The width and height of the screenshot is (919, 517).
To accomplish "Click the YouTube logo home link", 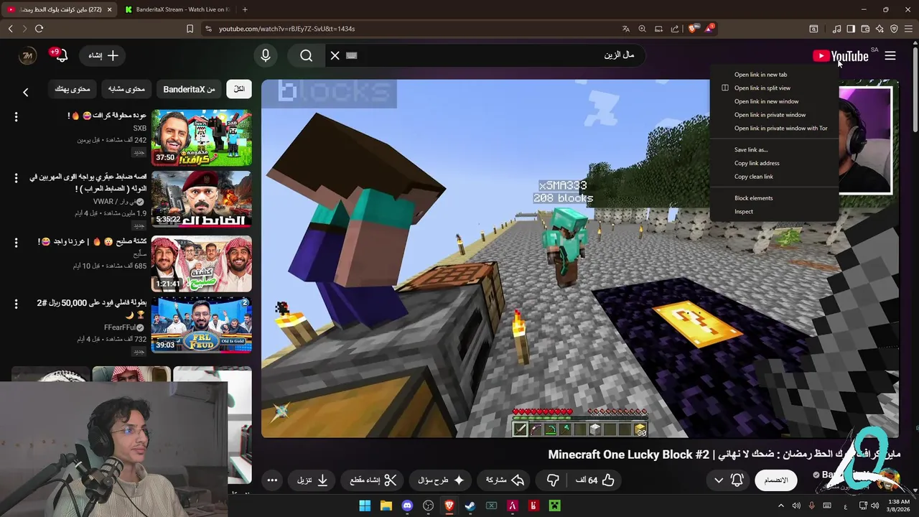I will coord(840,56).
